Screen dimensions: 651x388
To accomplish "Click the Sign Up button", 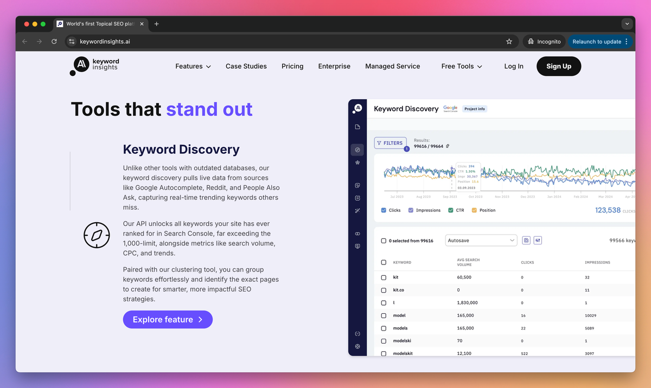I will tap(559, 66).
